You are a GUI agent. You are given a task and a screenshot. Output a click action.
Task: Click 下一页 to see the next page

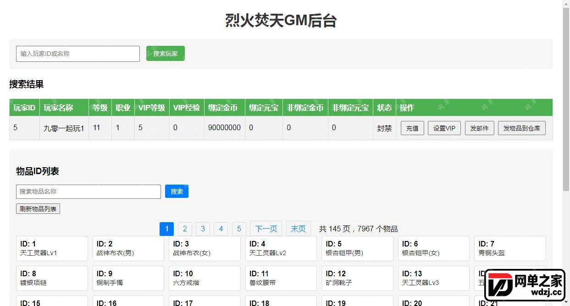pos(266,229)
